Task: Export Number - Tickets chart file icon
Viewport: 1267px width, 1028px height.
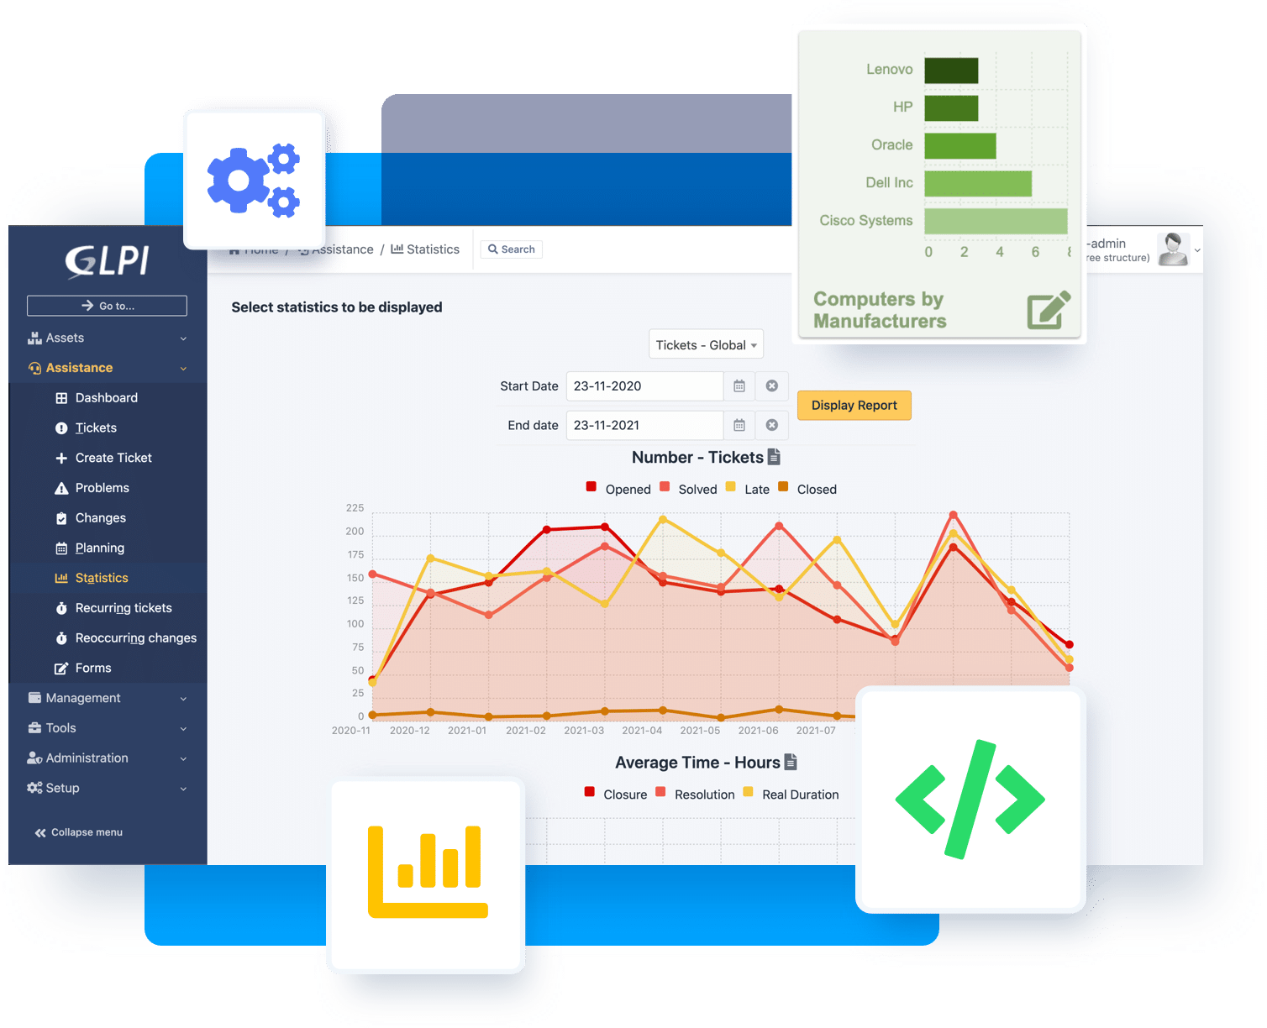Action: coord(775,457)
